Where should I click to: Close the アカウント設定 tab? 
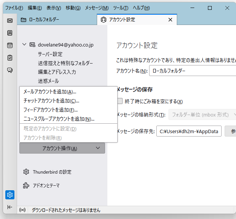[x=170, y=20]
